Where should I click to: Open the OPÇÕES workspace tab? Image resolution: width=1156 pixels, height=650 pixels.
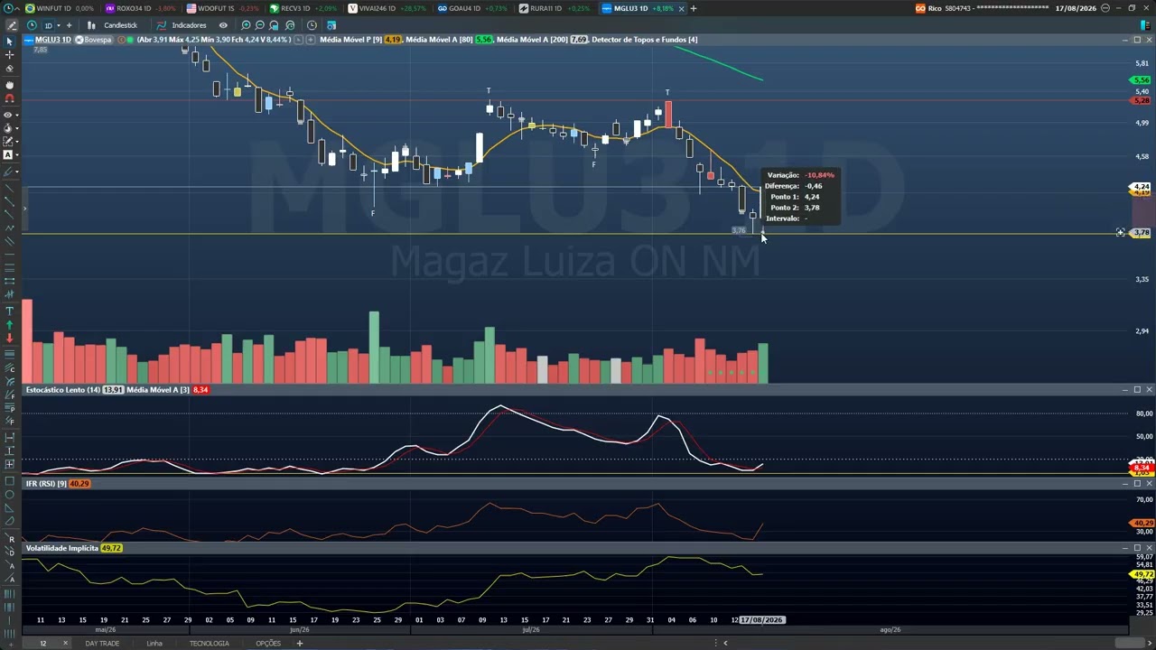coord(268,644)
